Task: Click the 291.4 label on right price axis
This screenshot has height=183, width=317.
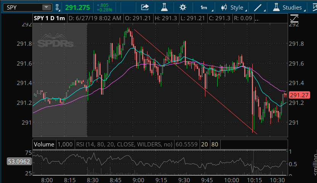Action: pos(296,83)
